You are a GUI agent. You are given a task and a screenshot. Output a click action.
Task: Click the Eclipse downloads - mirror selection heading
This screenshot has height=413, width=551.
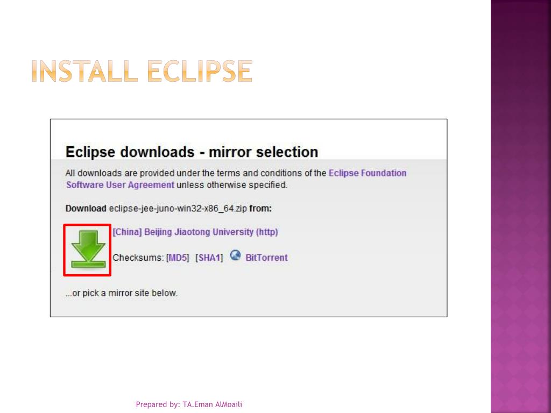[x=192, y=152]
